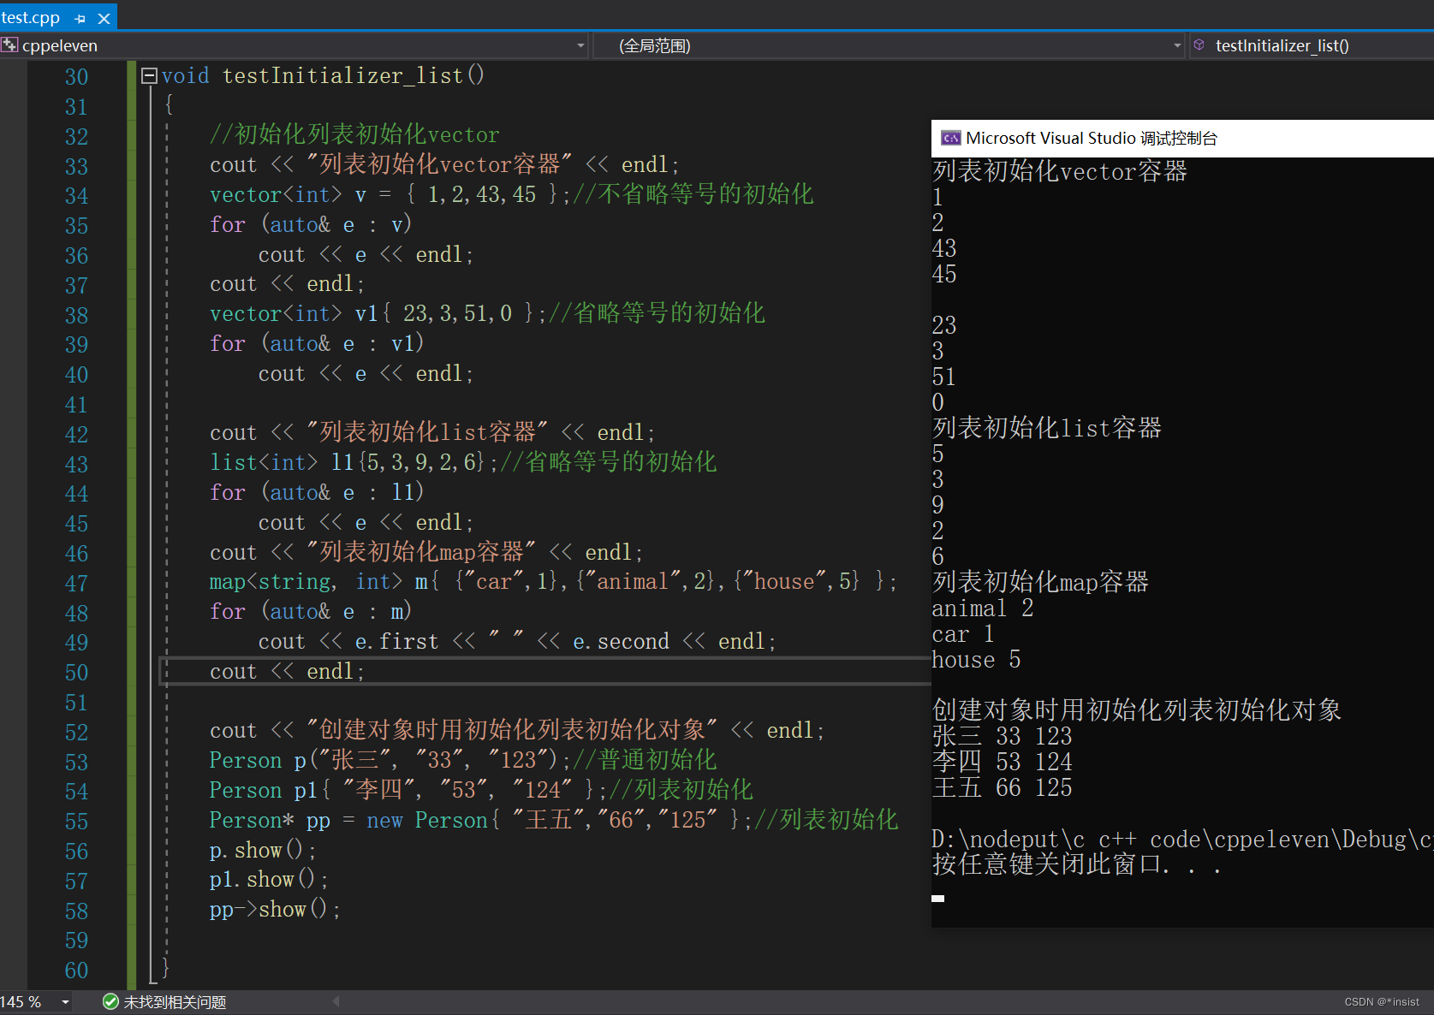
Task: Click console output 'house 5'
Action: click(x=976, y=660)
